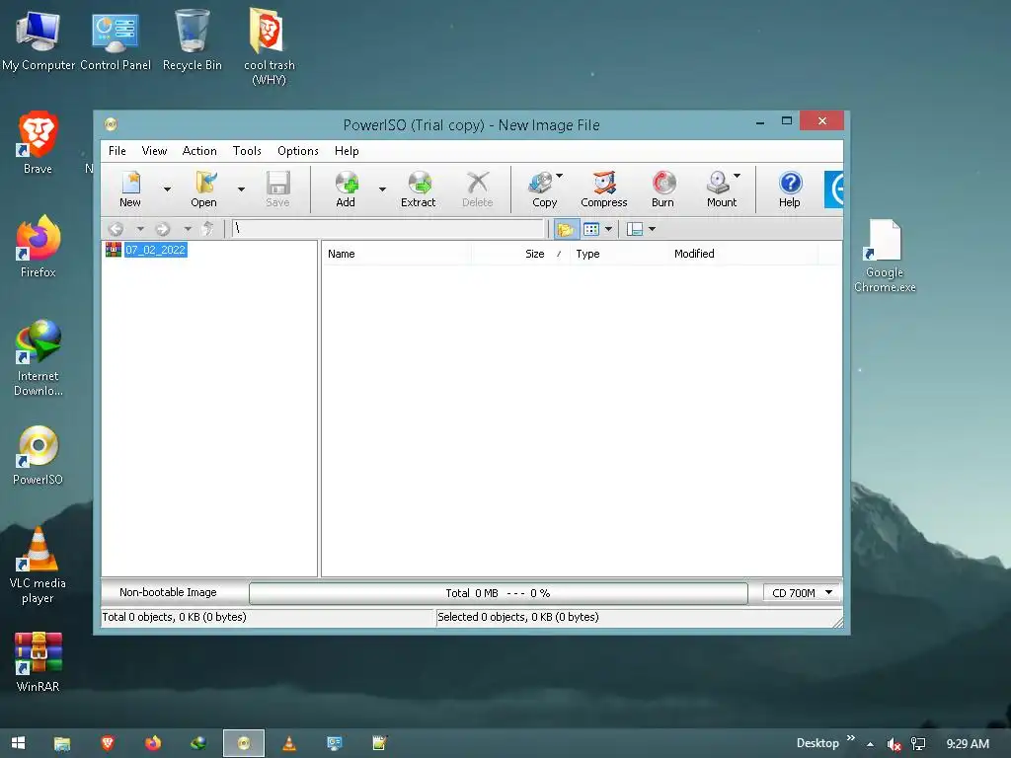Open an image file with the Open icon
Viewport: 1011px width, 758px height.
(x=203, y=189)
